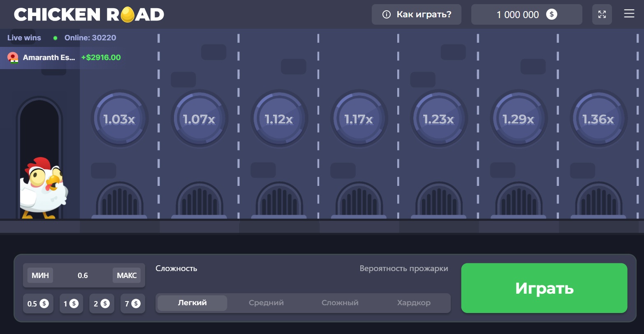The width and height of the screenshot is (644, 334).
Task: Click the bet amount field showing 0.6
Action: 83,275
